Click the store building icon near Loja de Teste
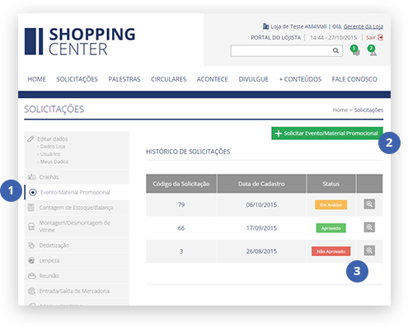 (x=265, y=26)
